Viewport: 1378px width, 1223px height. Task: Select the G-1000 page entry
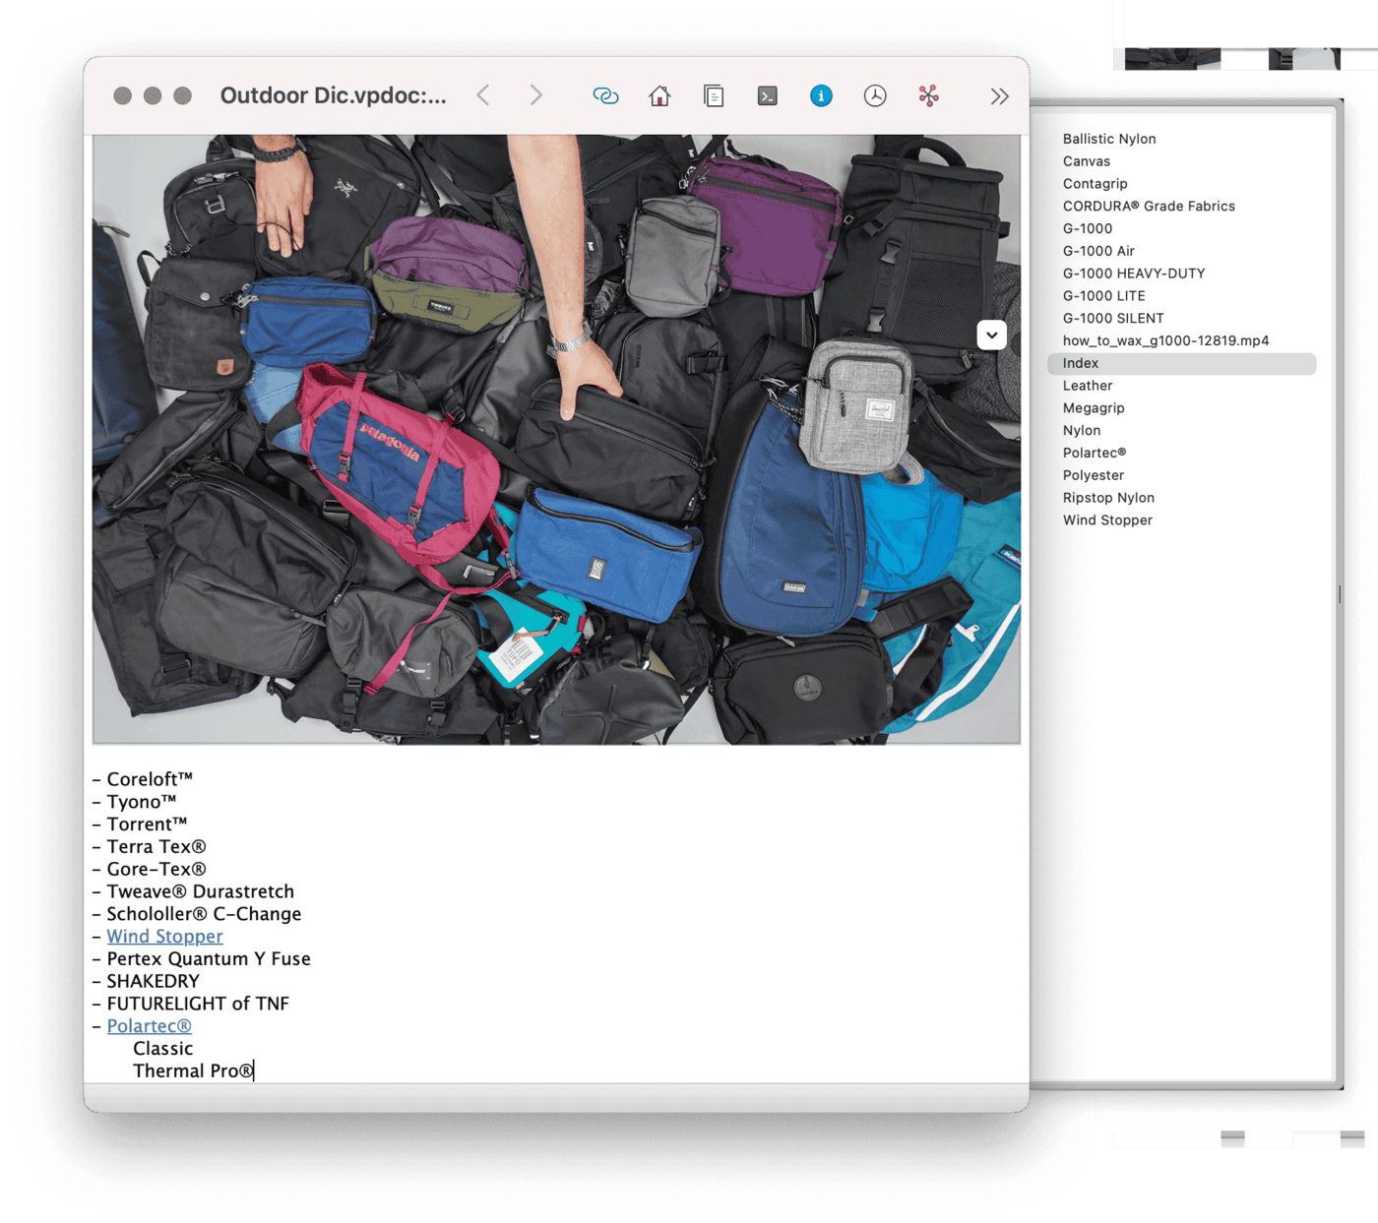(1088, 228)
